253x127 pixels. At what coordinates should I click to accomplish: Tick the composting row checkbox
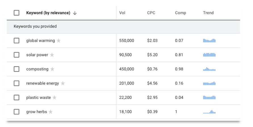pyautogui.click(x=16, y=69)
